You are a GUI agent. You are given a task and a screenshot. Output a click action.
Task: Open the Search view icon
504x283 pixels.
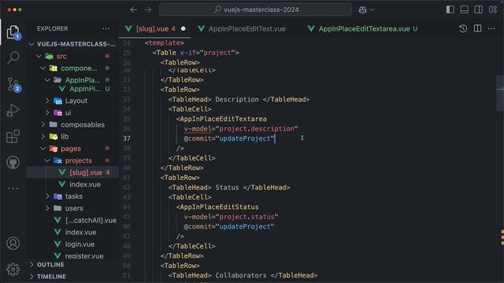pos(13,57)
